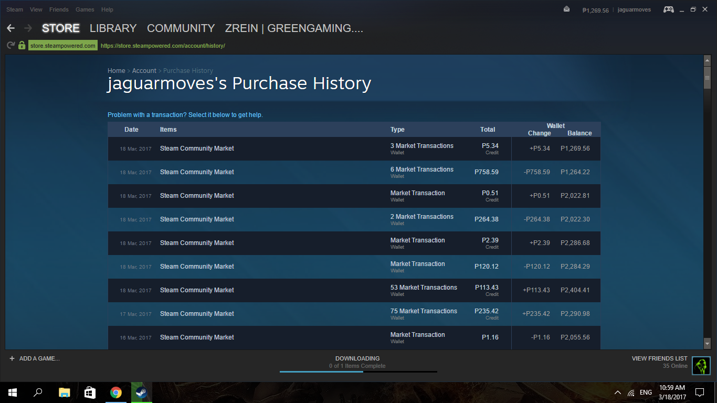Click the forward navigation arrow
This screenshot has height=403, width=717.
(x=28, y=28)
